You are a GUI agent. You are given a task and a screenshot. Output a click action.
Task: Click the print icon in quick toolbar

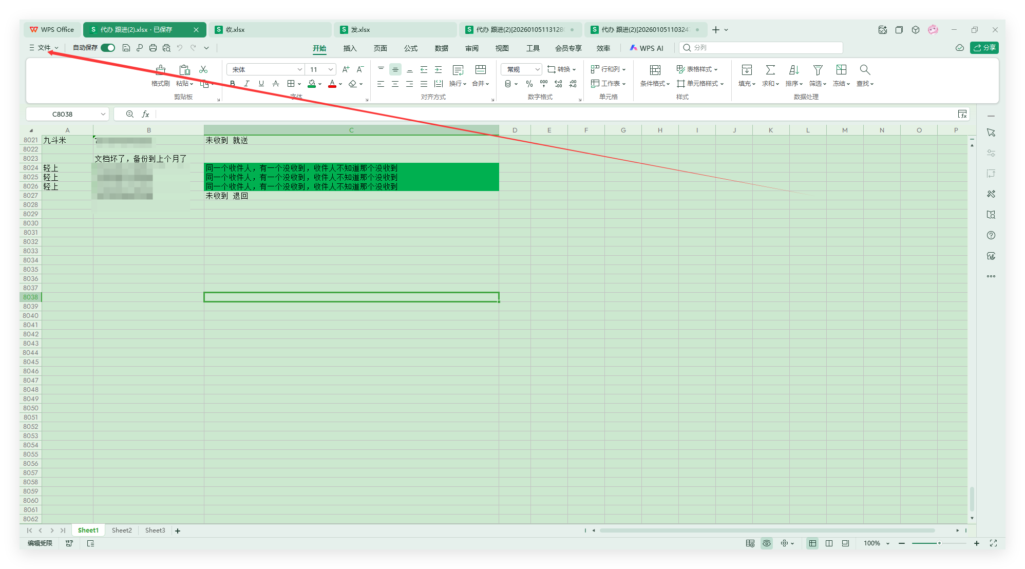153,48
